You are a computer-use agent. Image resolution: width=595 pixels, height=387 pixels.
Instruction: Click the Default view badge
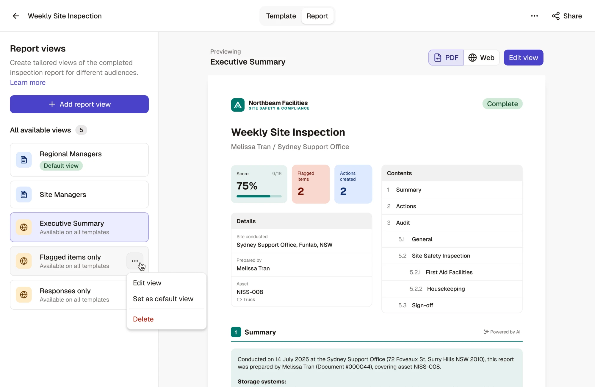tap(61, 166)
